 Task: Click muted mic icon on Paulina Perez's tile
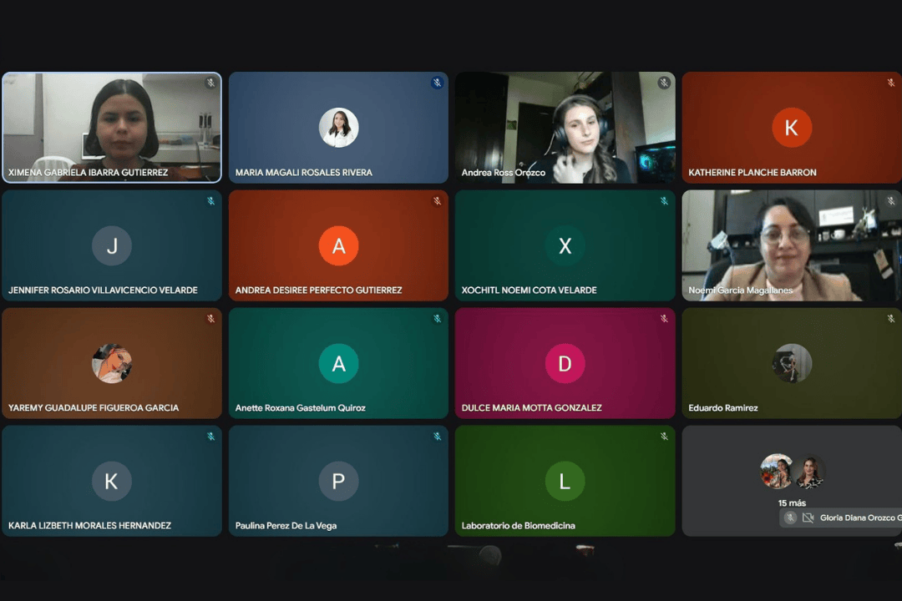(x=437, y=436)
